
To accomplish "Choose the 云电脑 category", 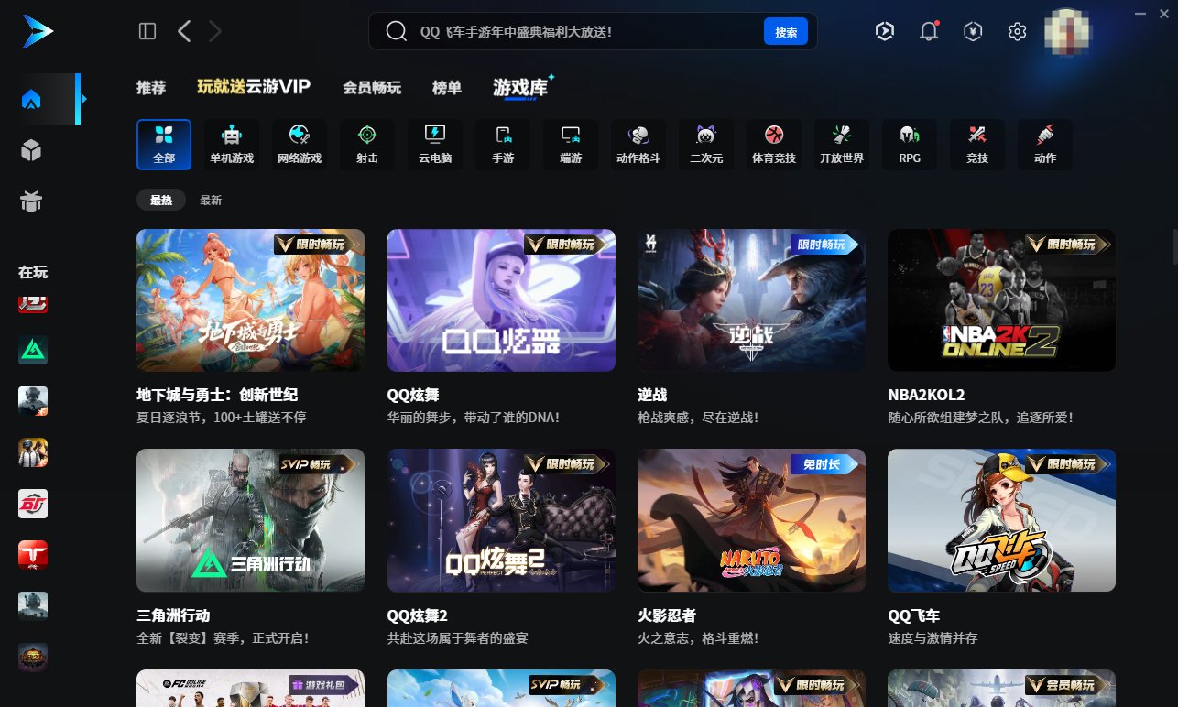I will coord(435,145).
